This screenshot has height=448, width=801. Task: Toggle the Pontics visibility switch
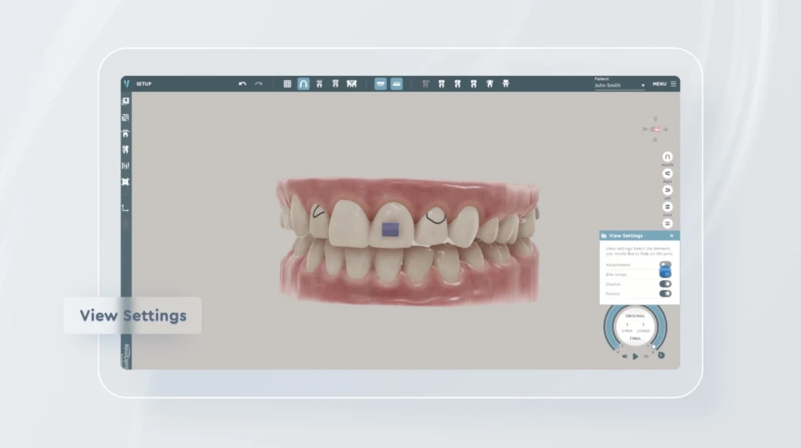point(665,293)
